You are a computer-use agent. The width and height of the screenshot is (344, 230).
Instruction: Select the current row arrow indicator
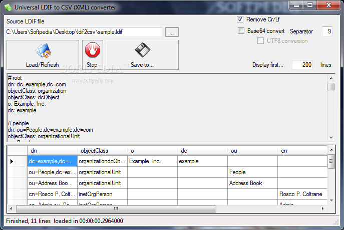(12, 161)
